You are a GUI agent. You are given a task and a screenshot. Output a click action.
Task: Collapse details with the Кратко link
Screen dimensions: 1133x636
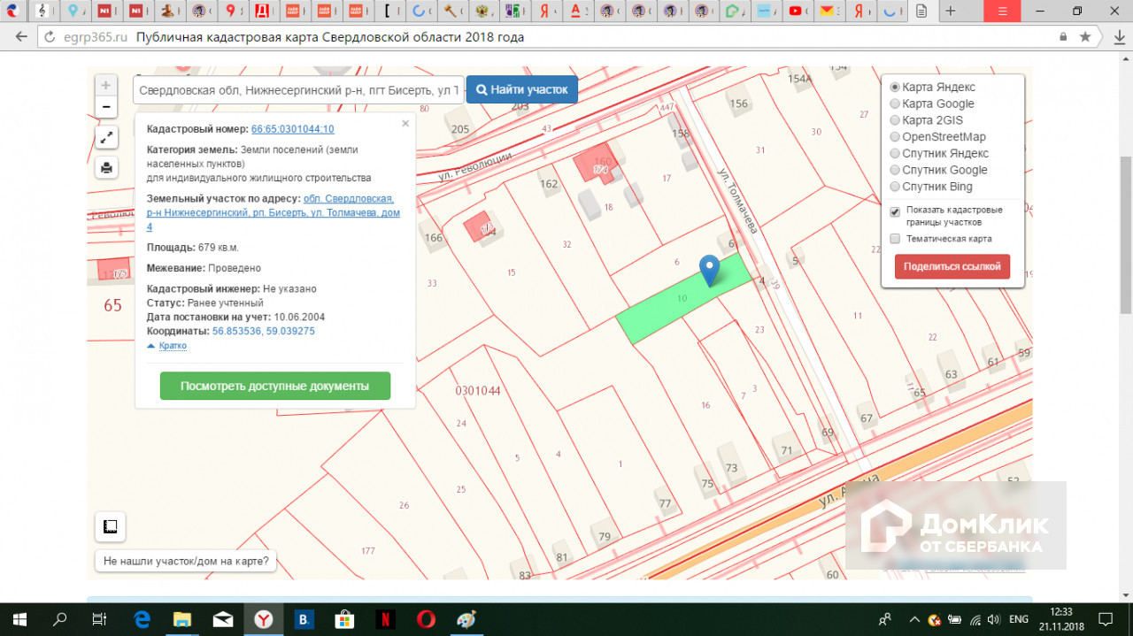[x=172, y=346]
